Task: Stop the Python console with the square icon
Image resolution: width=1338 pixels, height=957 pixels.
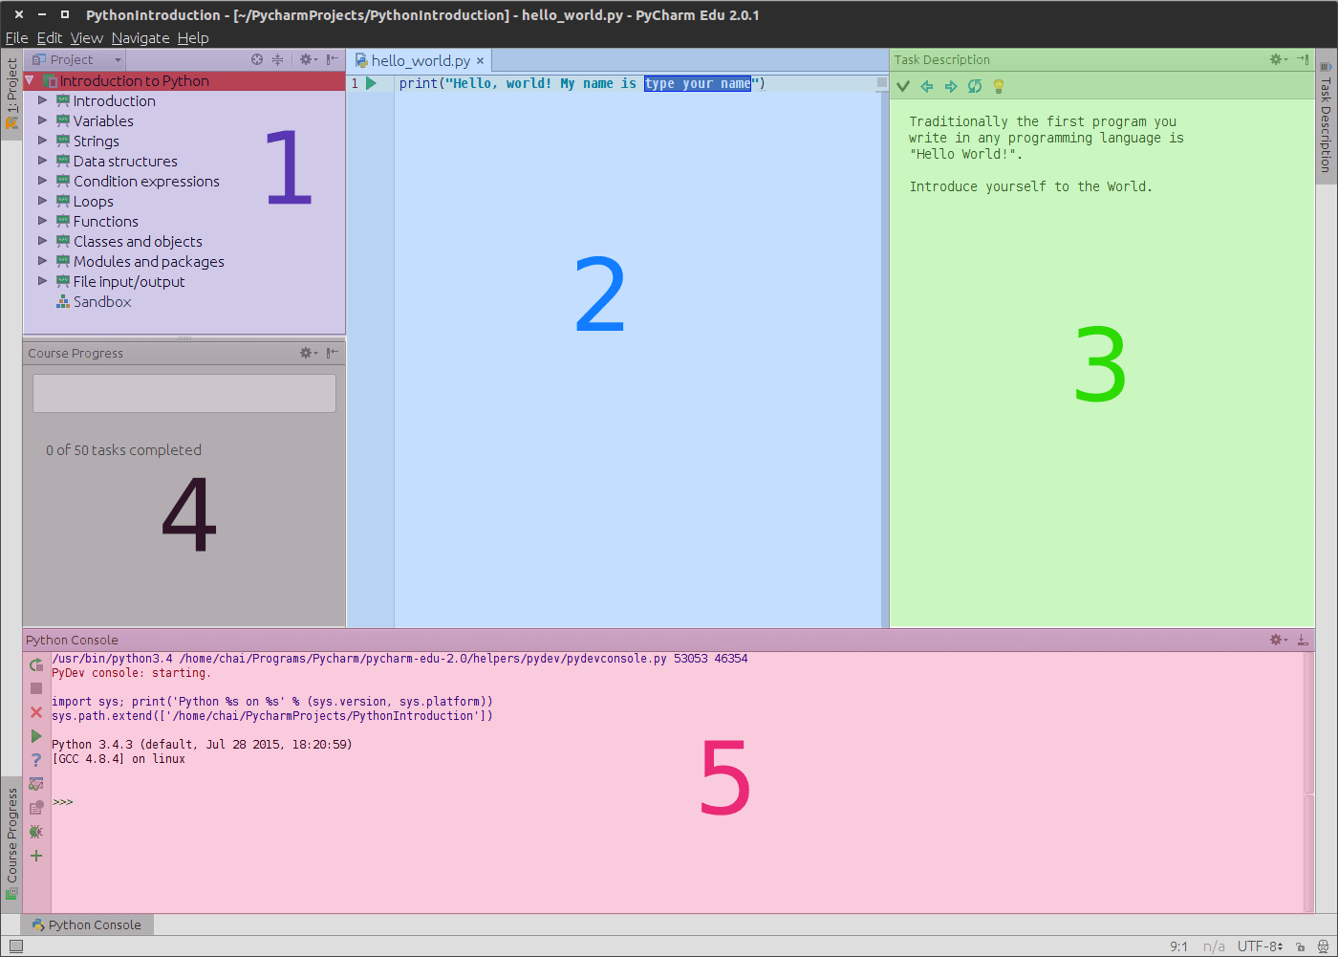Action: [x=36, y=688]
